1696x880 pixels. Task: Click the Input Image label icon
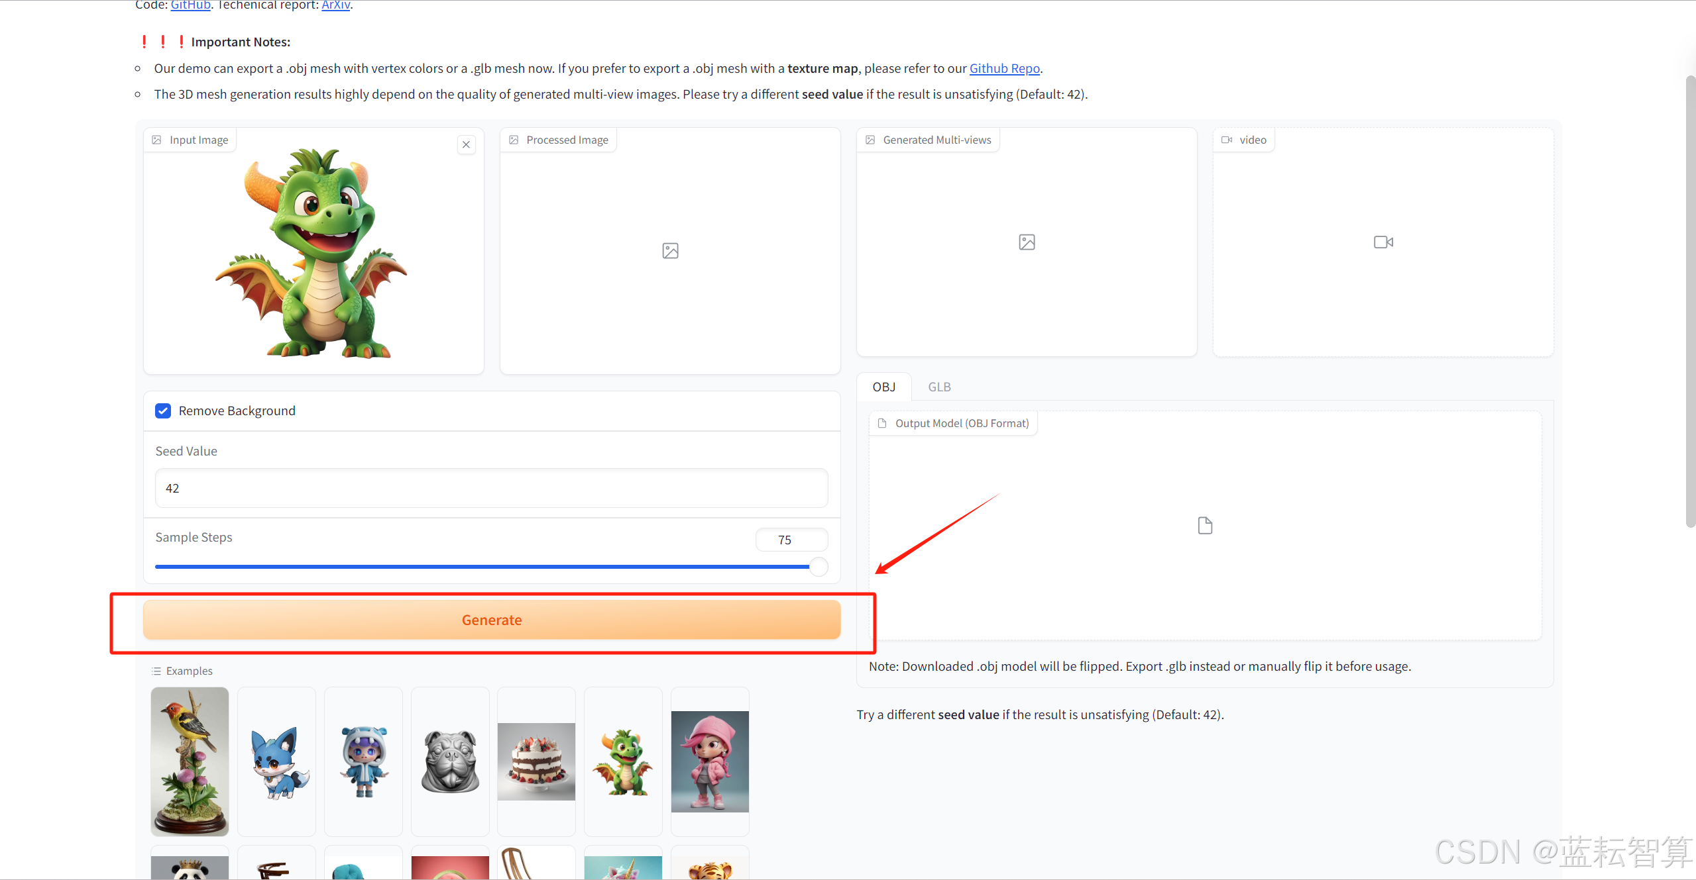click(157, 140)
